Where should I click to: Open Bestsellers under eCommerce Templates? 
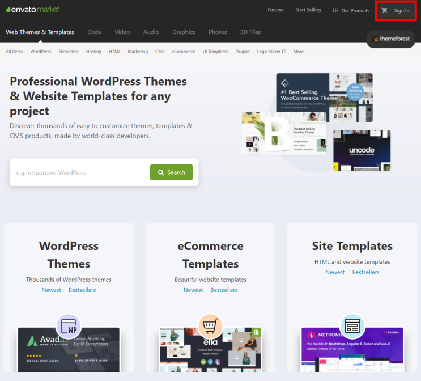point(224,290)
